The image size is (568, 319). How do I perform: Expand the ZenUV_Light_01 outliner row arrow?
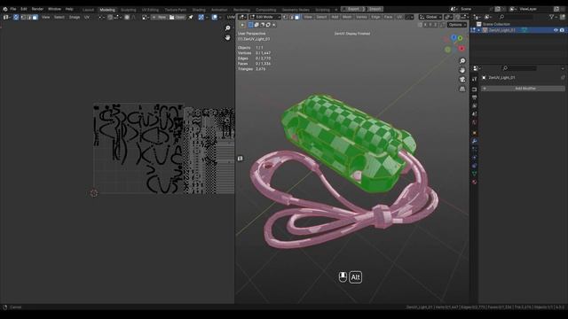point(478,30)
